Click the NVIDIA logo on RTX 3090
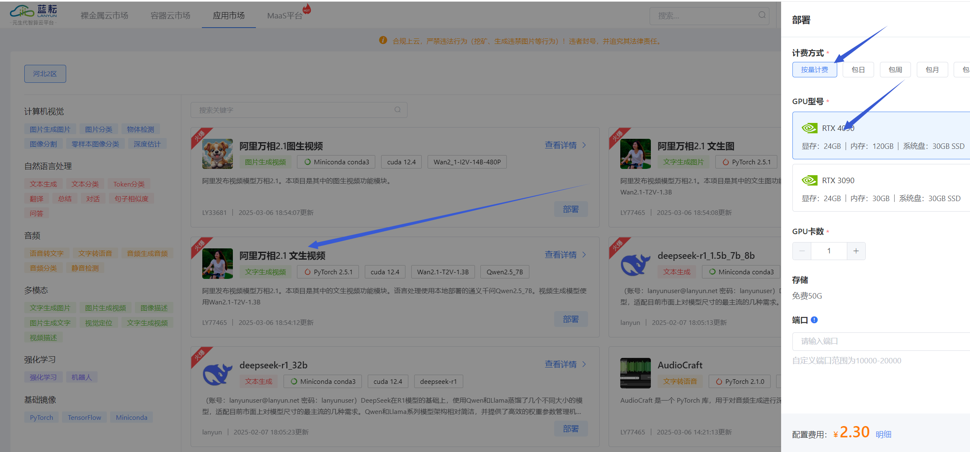This screenshot has height=452, width=970. [810, 180]
